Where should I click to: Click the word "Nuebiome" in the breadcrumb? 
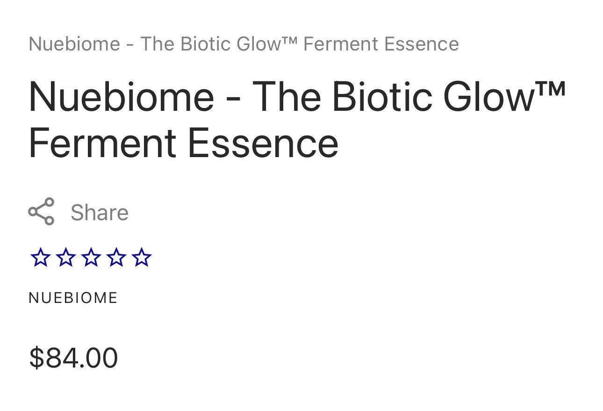tap(74, 44)
